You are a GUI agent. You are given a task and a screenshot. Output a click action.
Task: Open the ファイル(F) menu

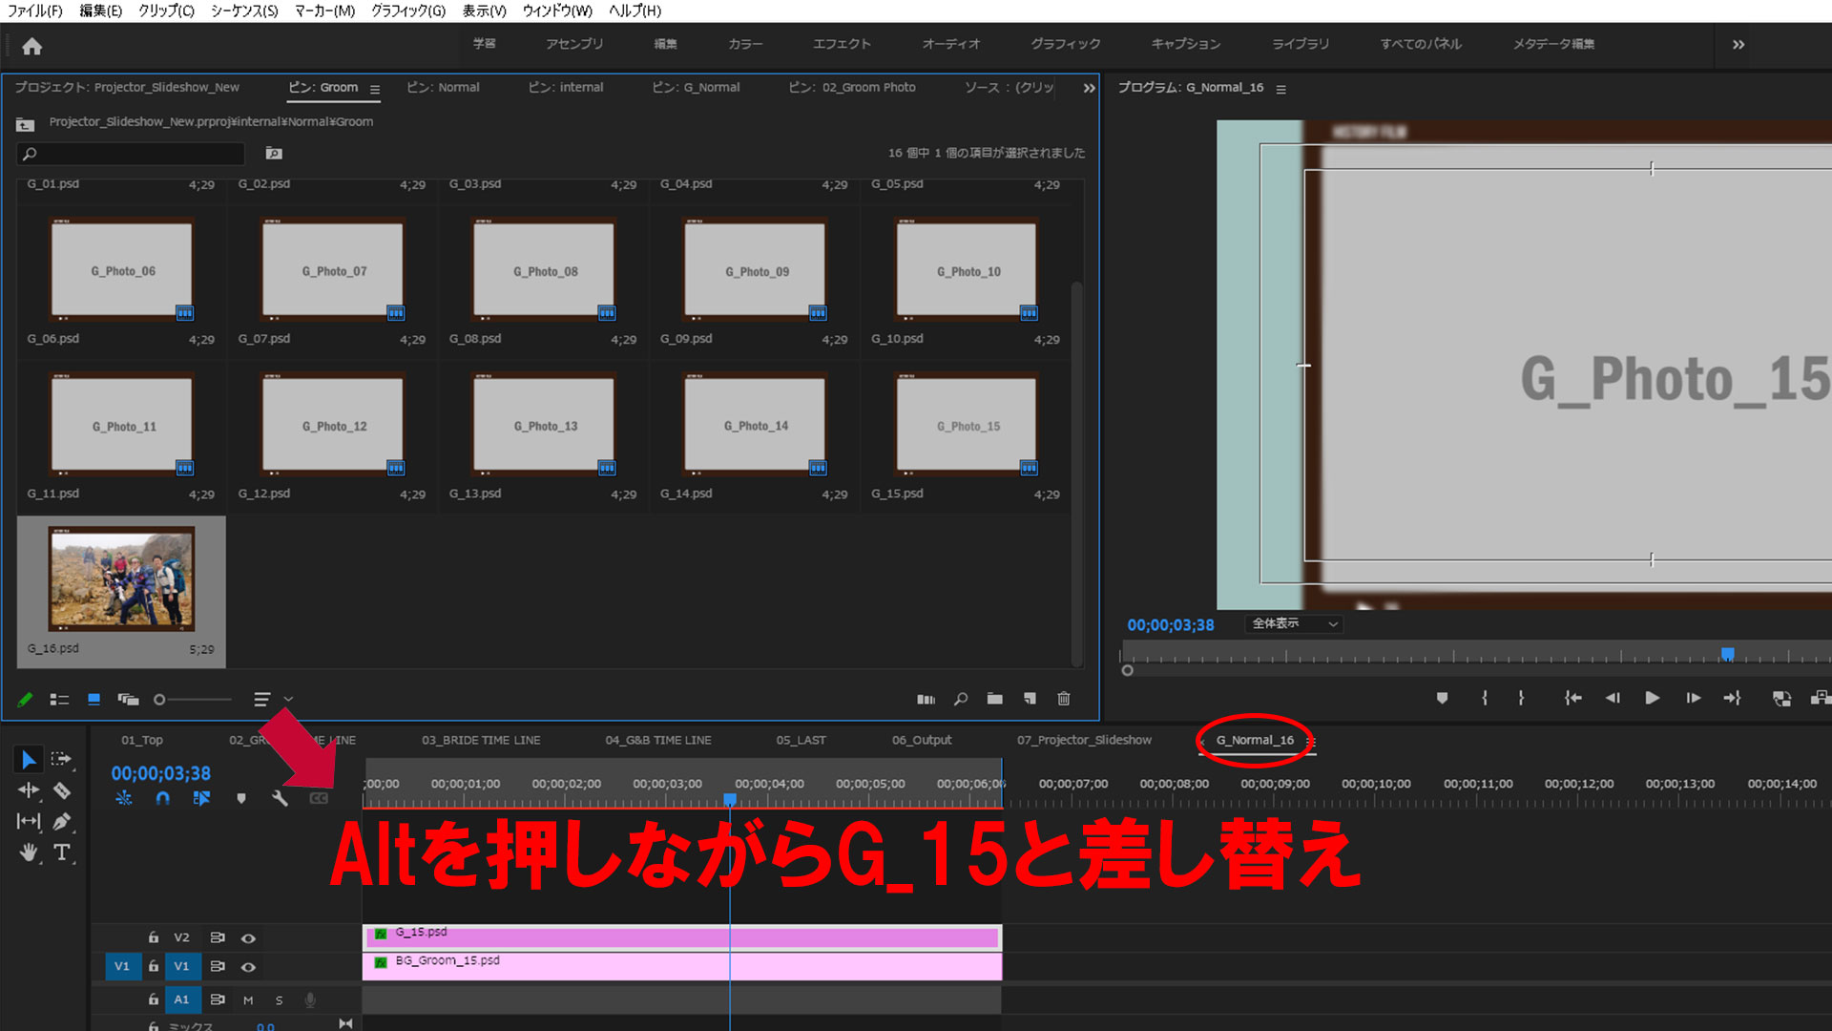pyautogui.click(x=35, y=11)
